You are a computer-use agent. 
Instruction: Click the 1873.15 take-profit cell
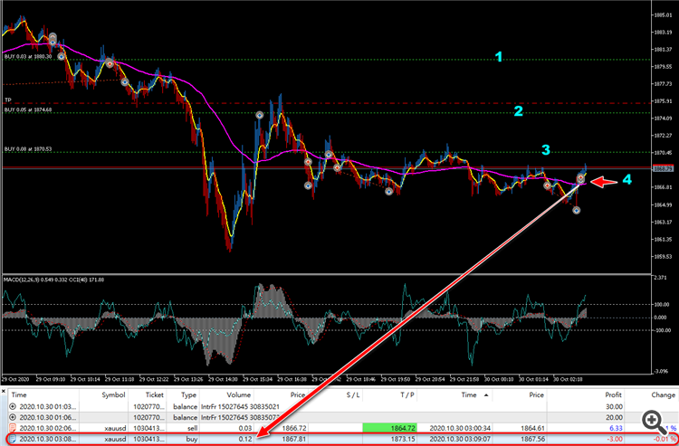[x=404, y=439]
